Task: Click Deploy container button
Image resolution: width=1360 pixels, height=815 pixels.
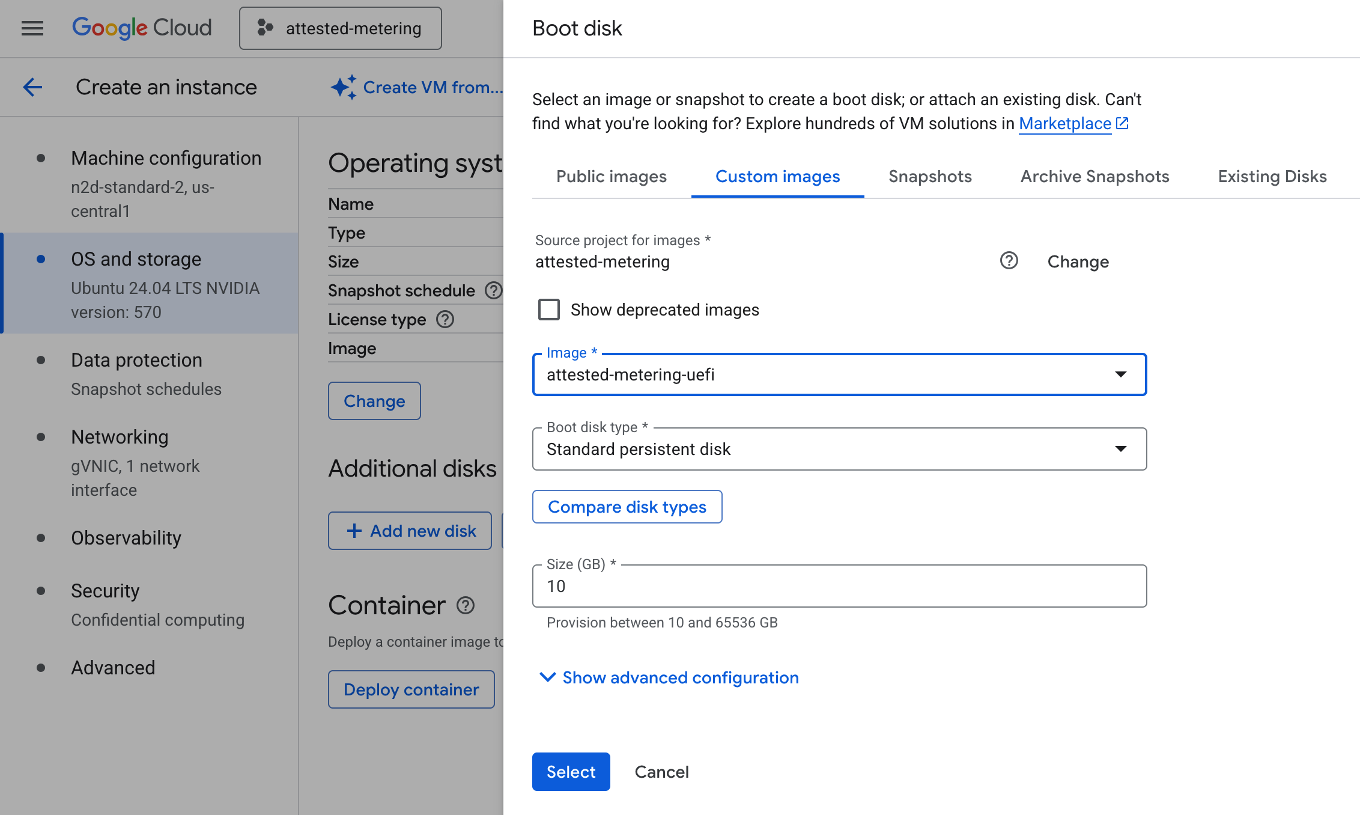Action: (x=411, y=689)
